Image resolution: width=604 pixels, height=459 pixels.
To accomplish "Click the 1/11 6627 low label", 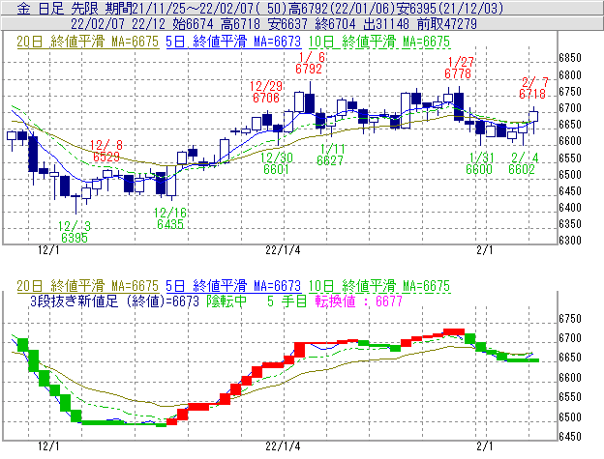I will click(x=330, y=155).
